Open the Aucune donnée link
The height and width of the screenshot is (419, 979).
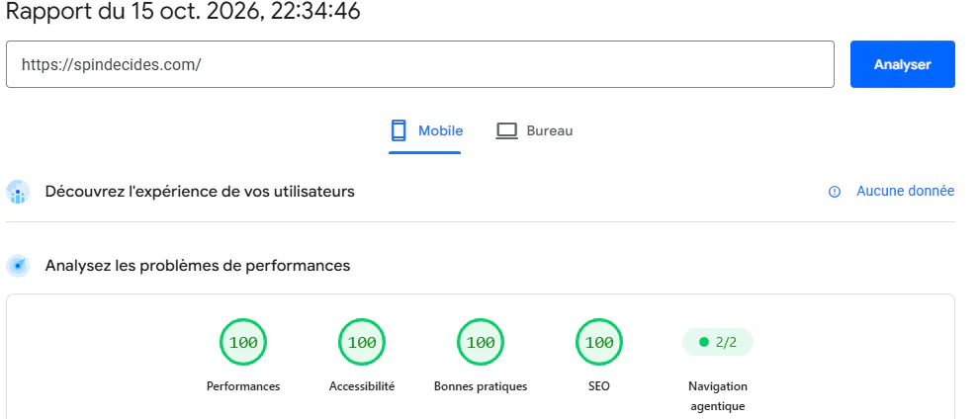[905, 191]
